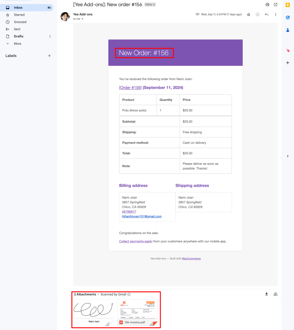Download all attachments
Viewport: 294px width, 330px height.
click(266, 294)
